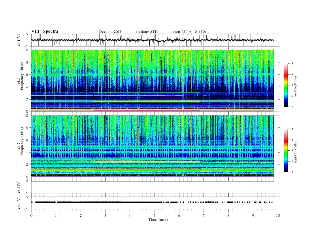Click the "-3" label on ch.2 color bar
Screen dimensions: 313x242
[x=292, y=129]
